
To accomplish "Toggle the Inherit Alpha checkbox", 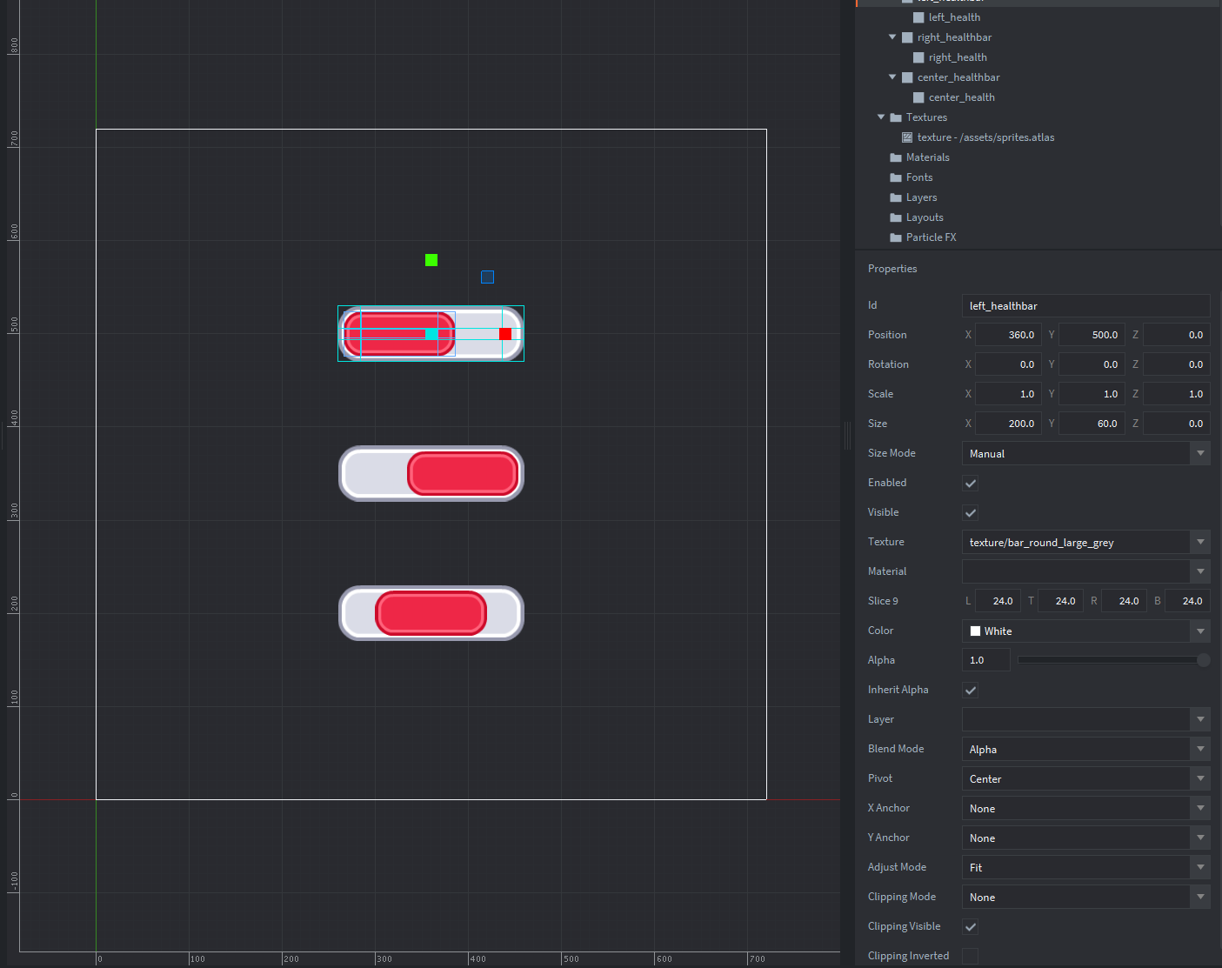I will point(971,691).
